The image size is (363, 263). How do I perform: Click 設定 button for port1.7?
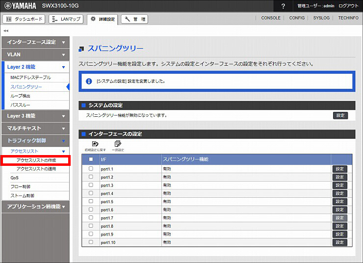pyautogui.click(x=339, y=218)
